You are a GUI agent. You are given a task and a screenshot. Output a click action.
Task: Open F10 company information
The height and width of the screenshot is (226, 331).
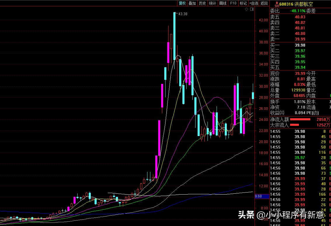tap(233, 3)
